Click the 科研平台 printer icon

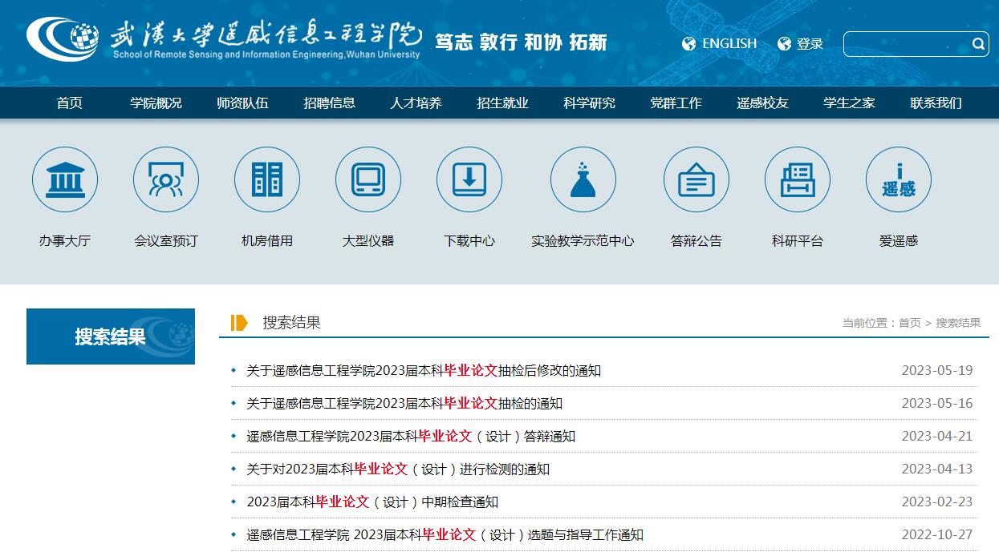coord(797,179)
